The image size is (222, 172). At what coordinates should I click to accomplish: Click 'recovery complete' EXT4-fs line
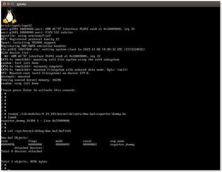tap(32, 66)
